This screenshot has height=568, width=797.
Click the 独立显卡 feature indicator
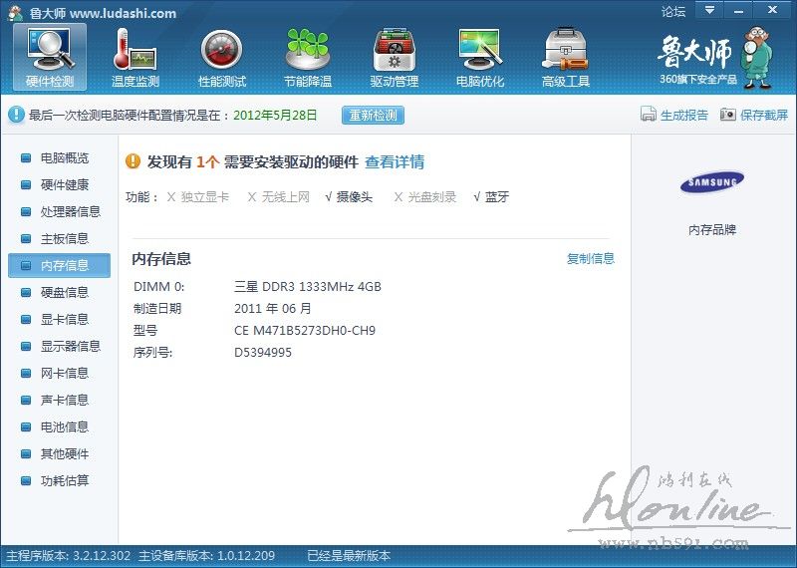click(x=197, y=197)
